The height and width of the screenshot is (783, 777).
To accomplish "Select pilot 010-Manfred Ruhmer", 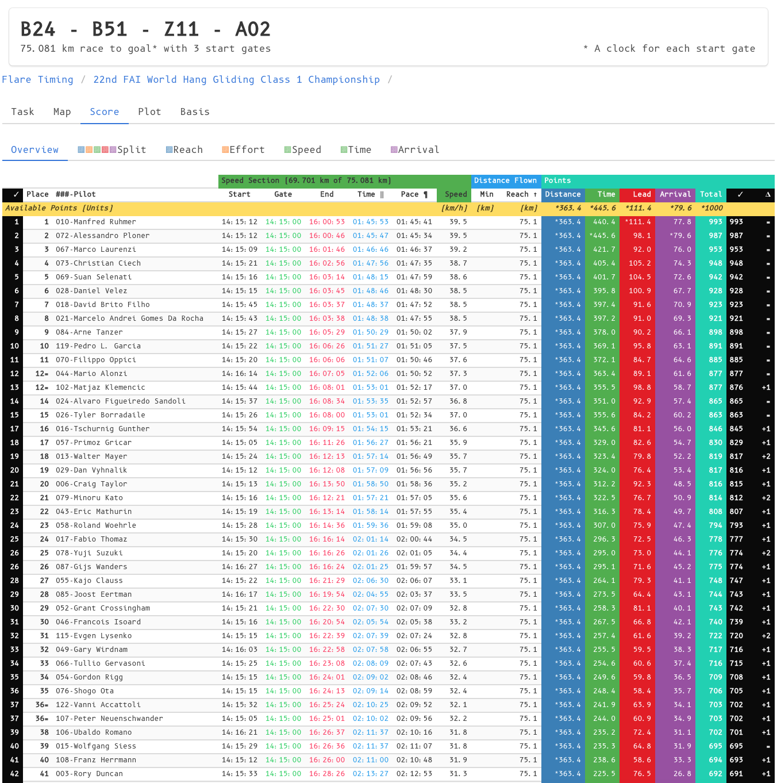I will [x=96, y=222].
